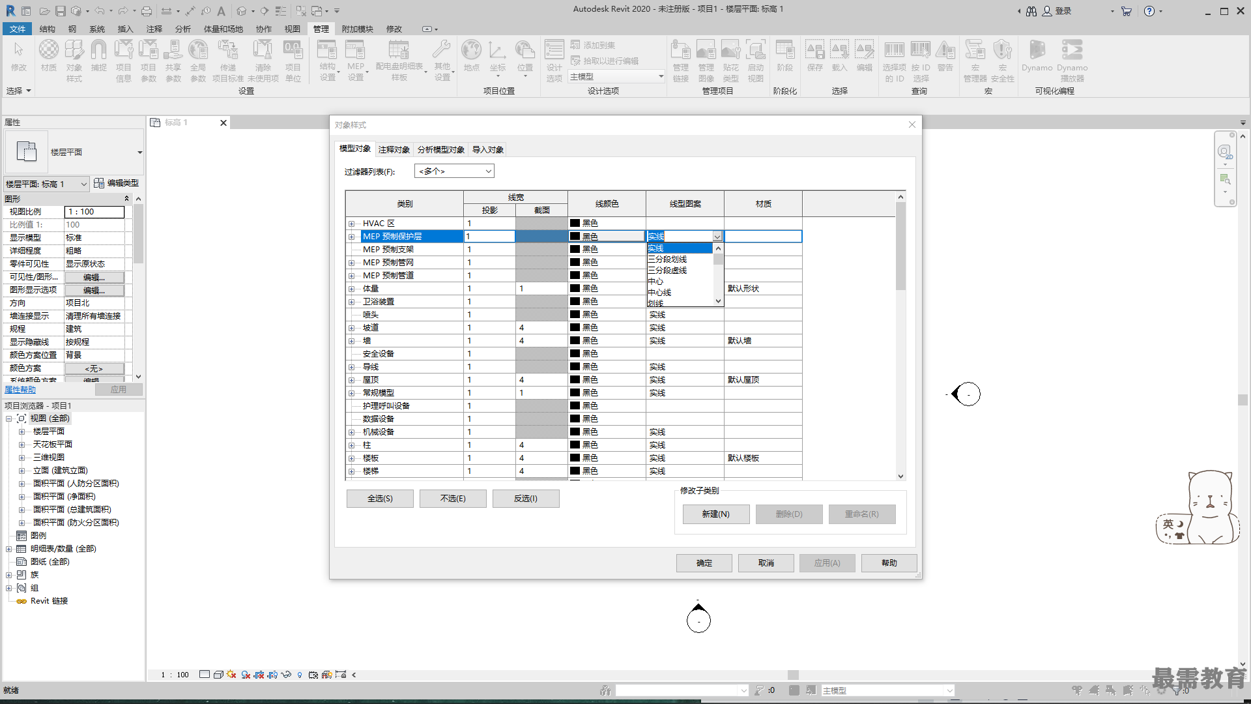
Task: Open line pattern dropdown for MEP 预制保护层
Action: 717,237
